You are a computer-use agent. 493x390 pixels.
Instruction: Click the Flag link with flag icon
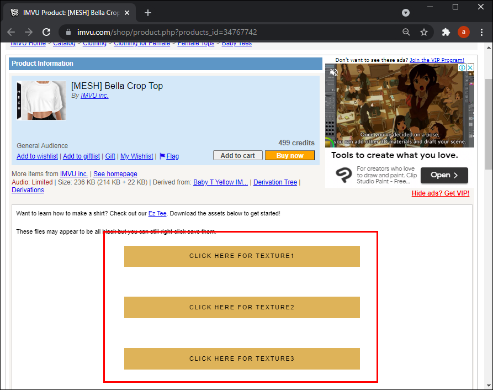[x=169, y=156]
